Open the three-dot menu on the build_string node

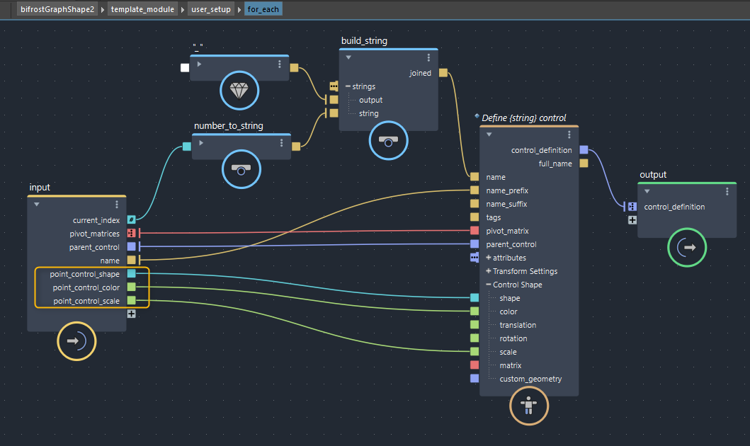point(428,57)
